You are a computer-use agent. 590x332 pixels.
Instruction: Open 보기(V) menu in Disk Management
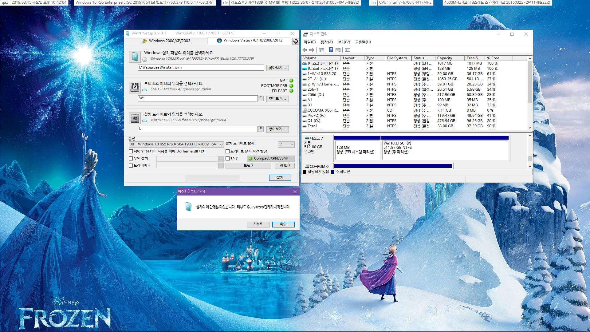[344, 42]
